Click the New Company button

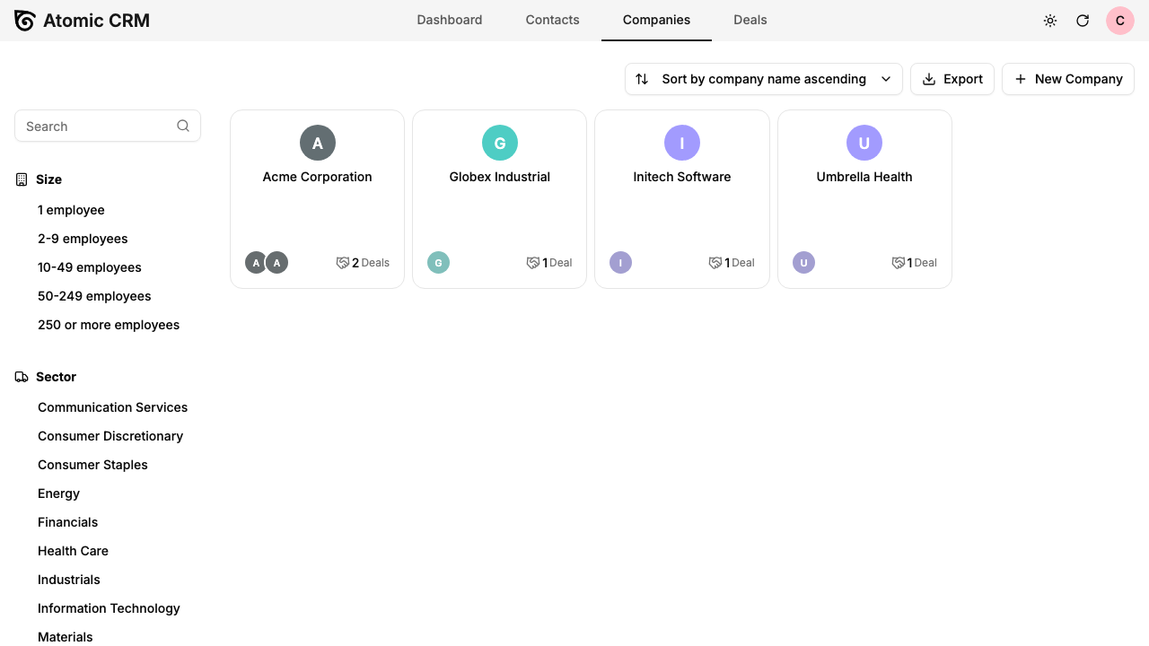tap(1068, 79)
